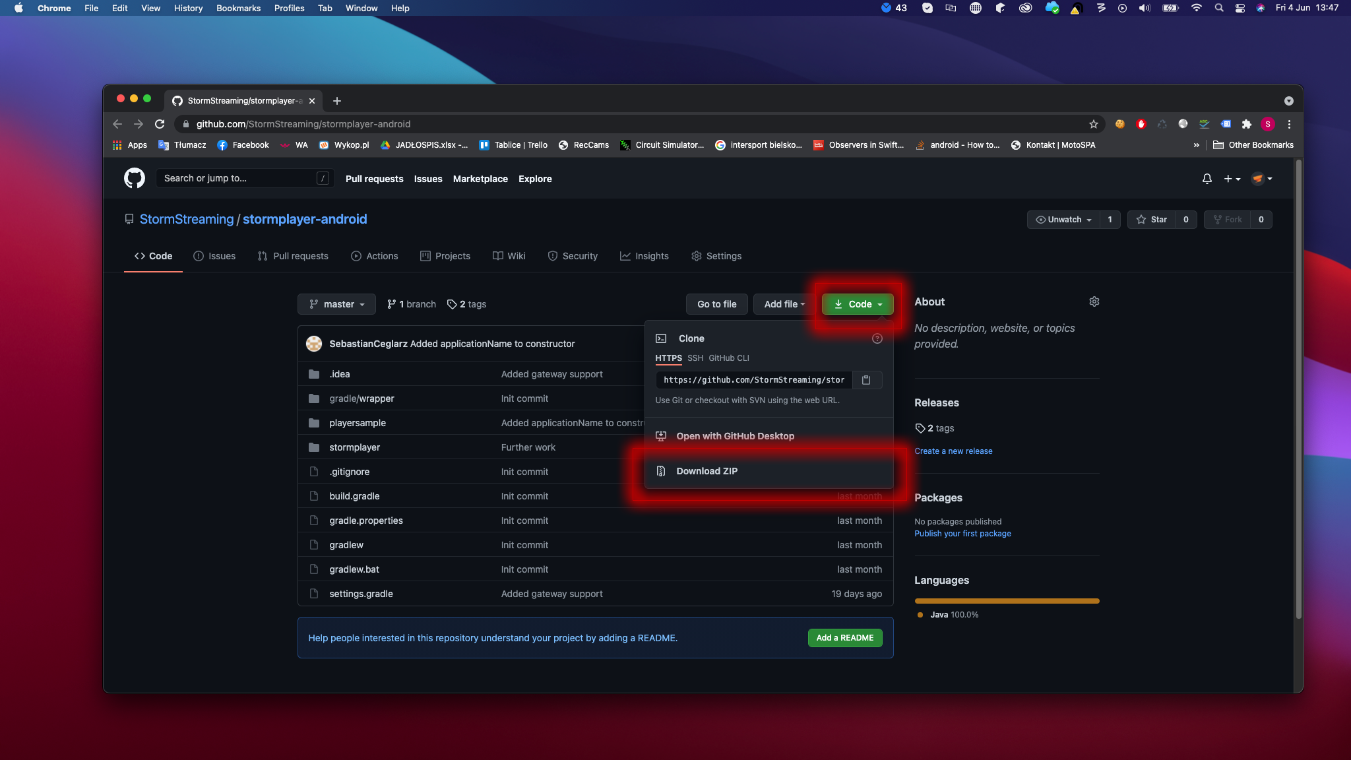Open the Projects tab
The height and width of the screenshot is (760, 1351).
pyautogui.click(x=445, y=256)
